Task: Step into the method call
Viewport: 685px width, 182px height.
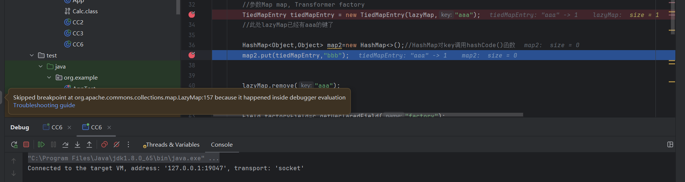Action: (77, 144)
